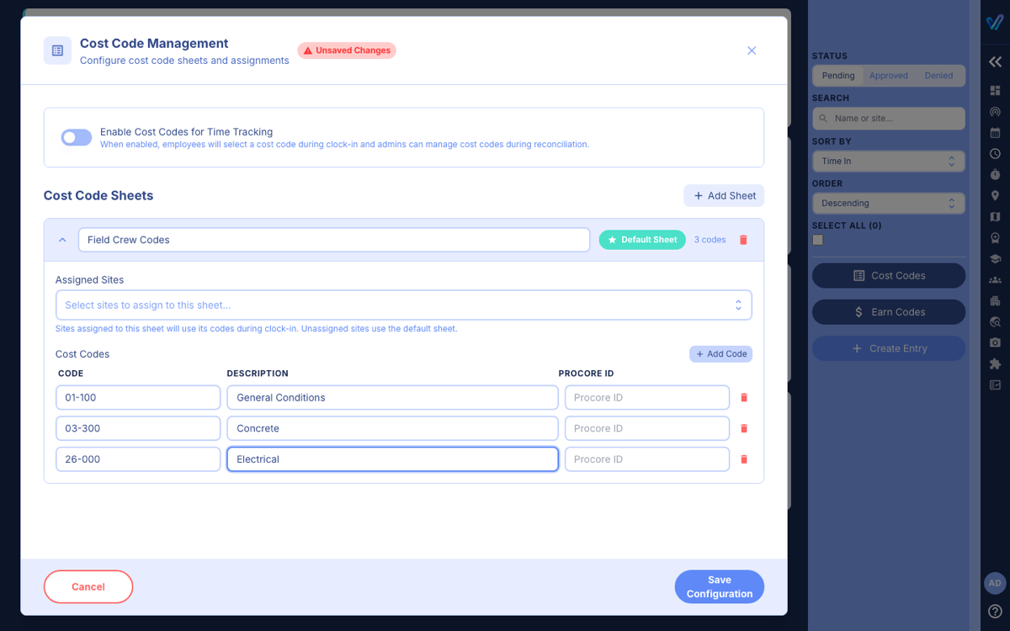1010x631 pixels.
Task: Cancel the cost code changes
Action: tap(88, 587)
